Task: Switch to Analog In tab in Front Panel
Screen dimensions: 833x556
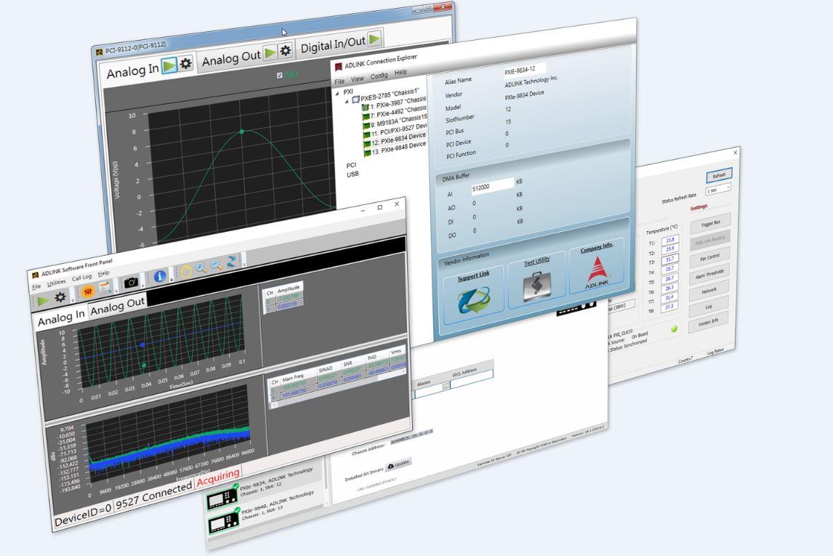Action: (x=61, y=318)
